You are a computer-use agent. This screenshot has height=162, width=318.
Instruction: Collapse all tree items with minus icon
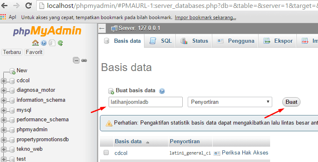[76, 60]
